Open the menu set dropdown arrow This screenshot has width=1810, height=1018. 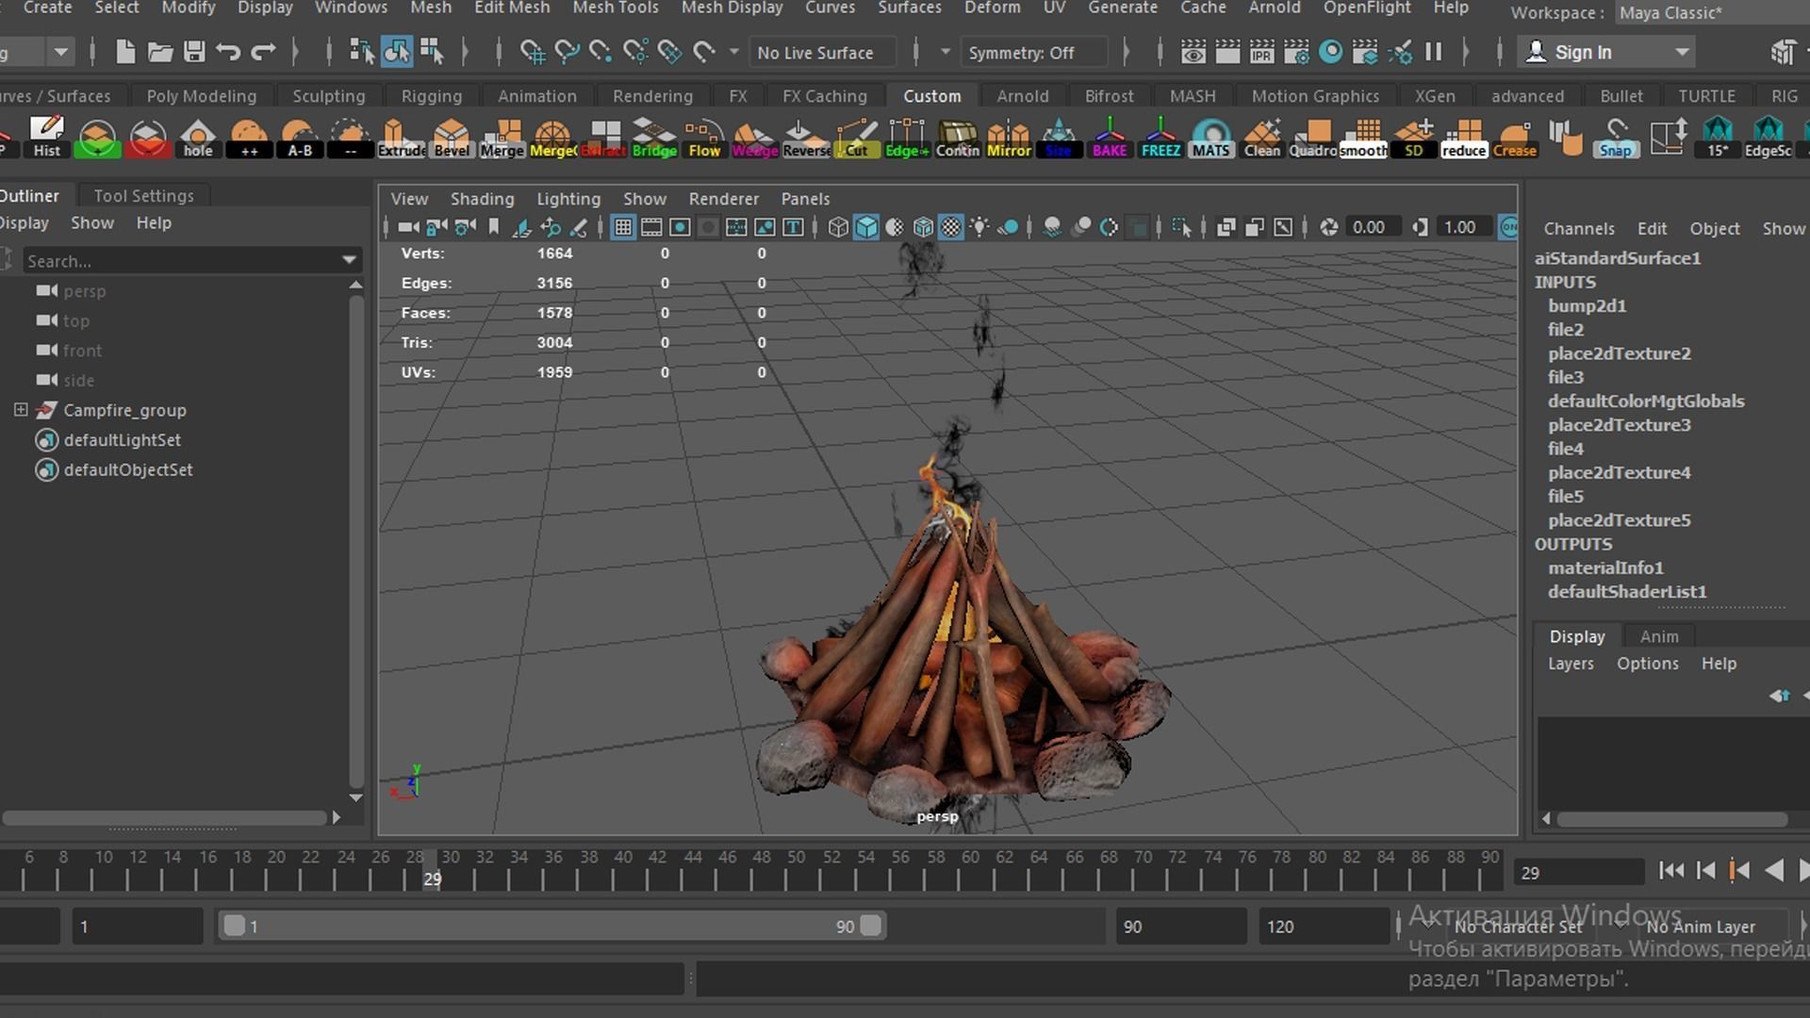(x=60, y=53)
